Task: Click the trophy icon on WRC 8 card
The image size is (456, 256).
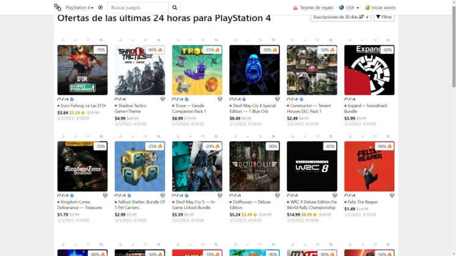Action: [x=335, y=195]
